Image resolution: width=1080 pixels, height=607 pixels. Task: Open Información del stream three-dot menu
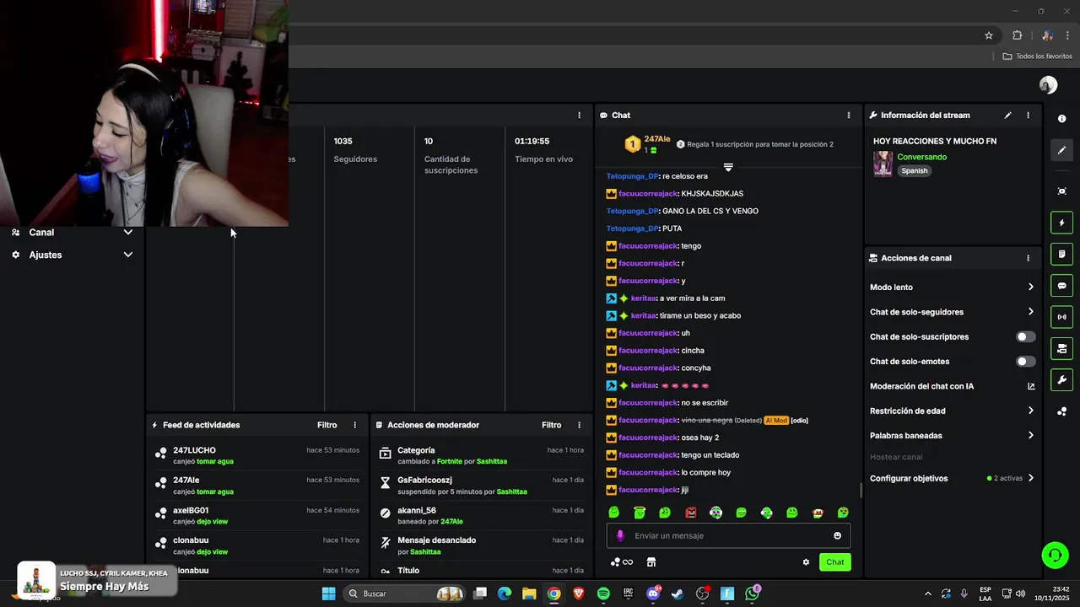[1028, 115]
